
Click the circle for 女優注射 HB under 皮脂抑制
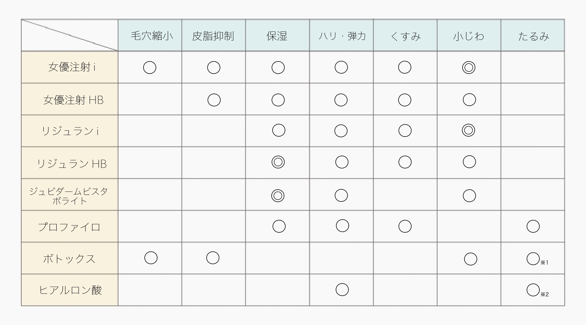pyautogui.click(x=214, y=100)
